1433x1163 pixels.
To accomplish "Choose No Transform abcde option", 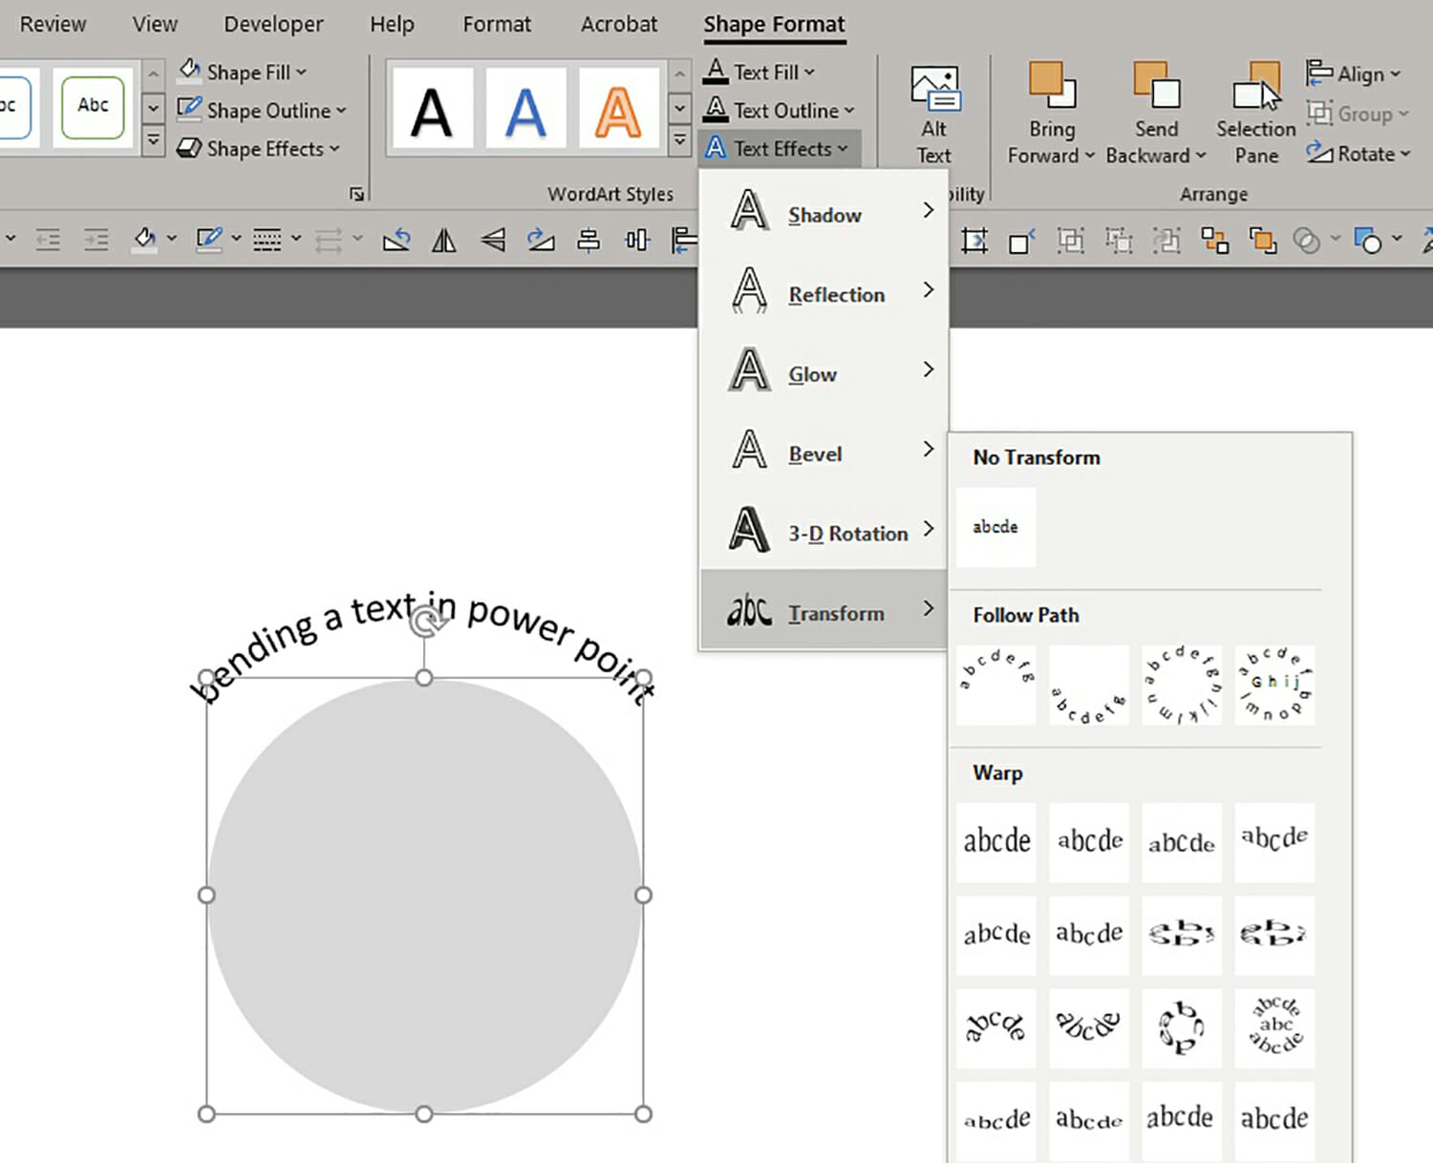I will (995, 526).
